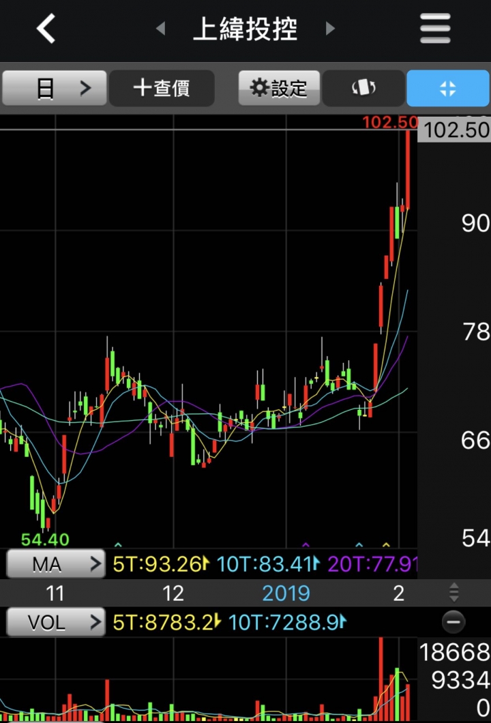Tap the 18668 volume axis label
The image size is (491, 723).
[454, 652]
